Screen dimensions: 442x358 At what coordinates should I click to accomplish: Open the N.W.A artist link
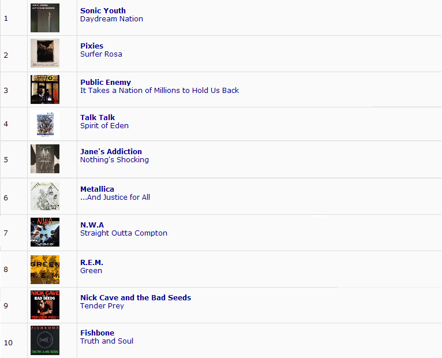(x=92, y=225)
